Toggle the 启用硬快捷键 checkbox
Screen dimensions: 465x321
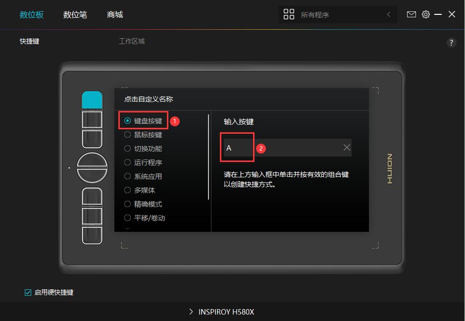(x=28, y=293)
